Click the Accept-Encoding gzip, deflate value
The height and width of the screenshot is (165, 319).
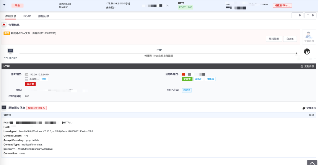pos(32,140)
